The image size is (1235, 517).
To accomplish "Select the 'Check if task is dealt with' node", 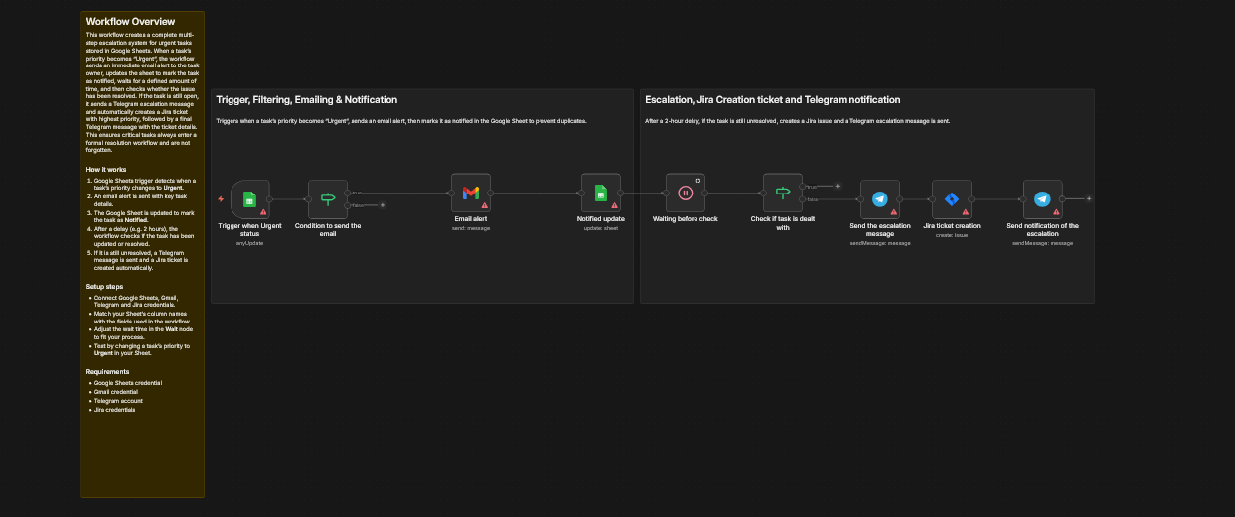I will pos(782,193).
